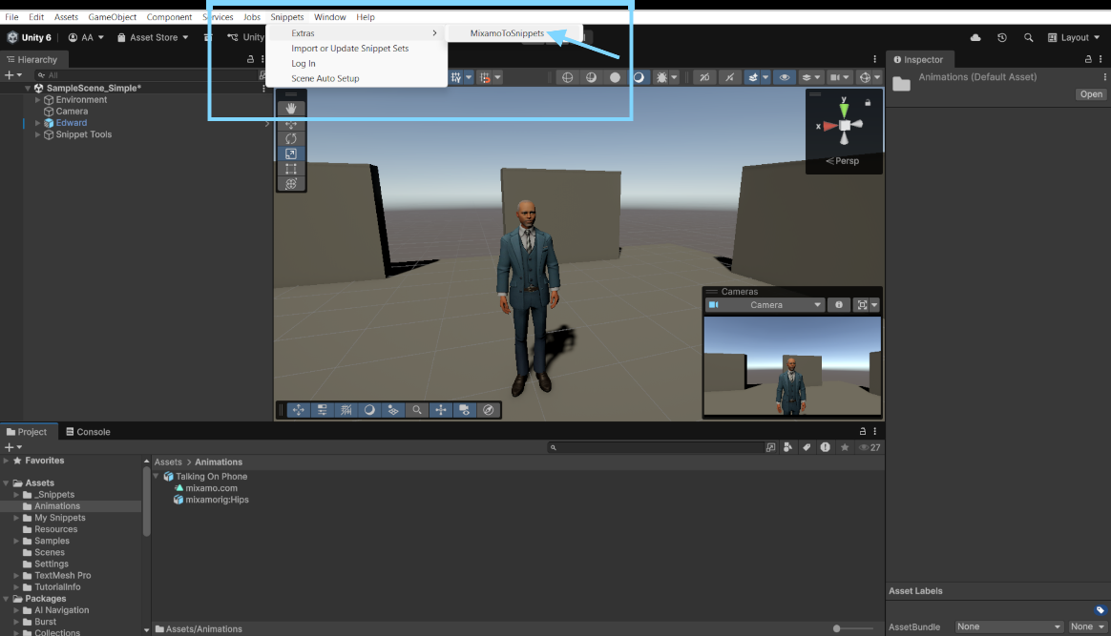Select the Rect transform tool

click(x=290, y=169)
